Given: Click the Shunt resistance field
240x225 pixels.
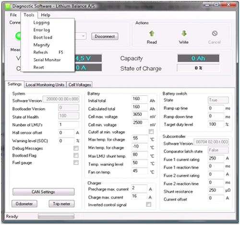Looking at the screenshot, I should click(x=216, y=190).
